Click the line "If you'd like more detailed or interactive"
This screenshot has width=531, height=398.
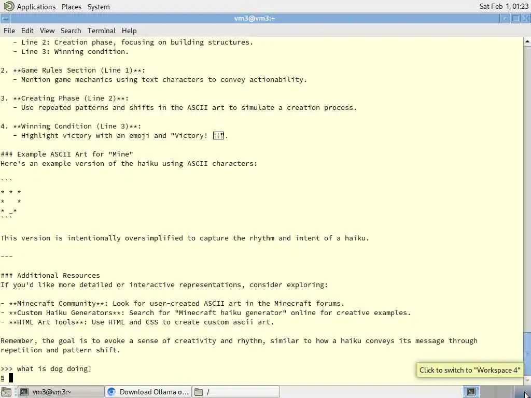click(x=164, y=285)
